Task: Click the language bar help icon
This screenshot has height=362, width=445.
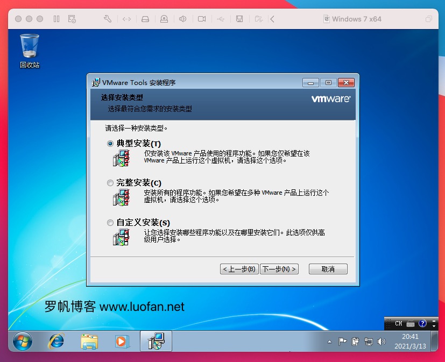Action: [422, 323]
